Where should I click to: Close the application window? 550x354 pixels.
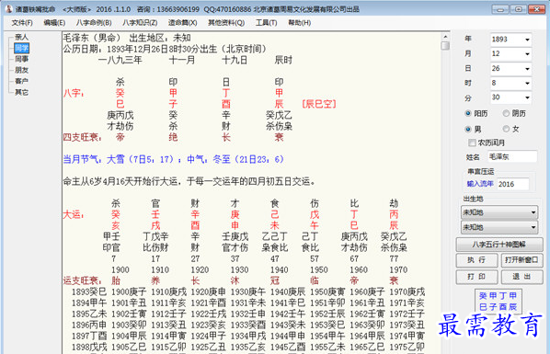536,9
